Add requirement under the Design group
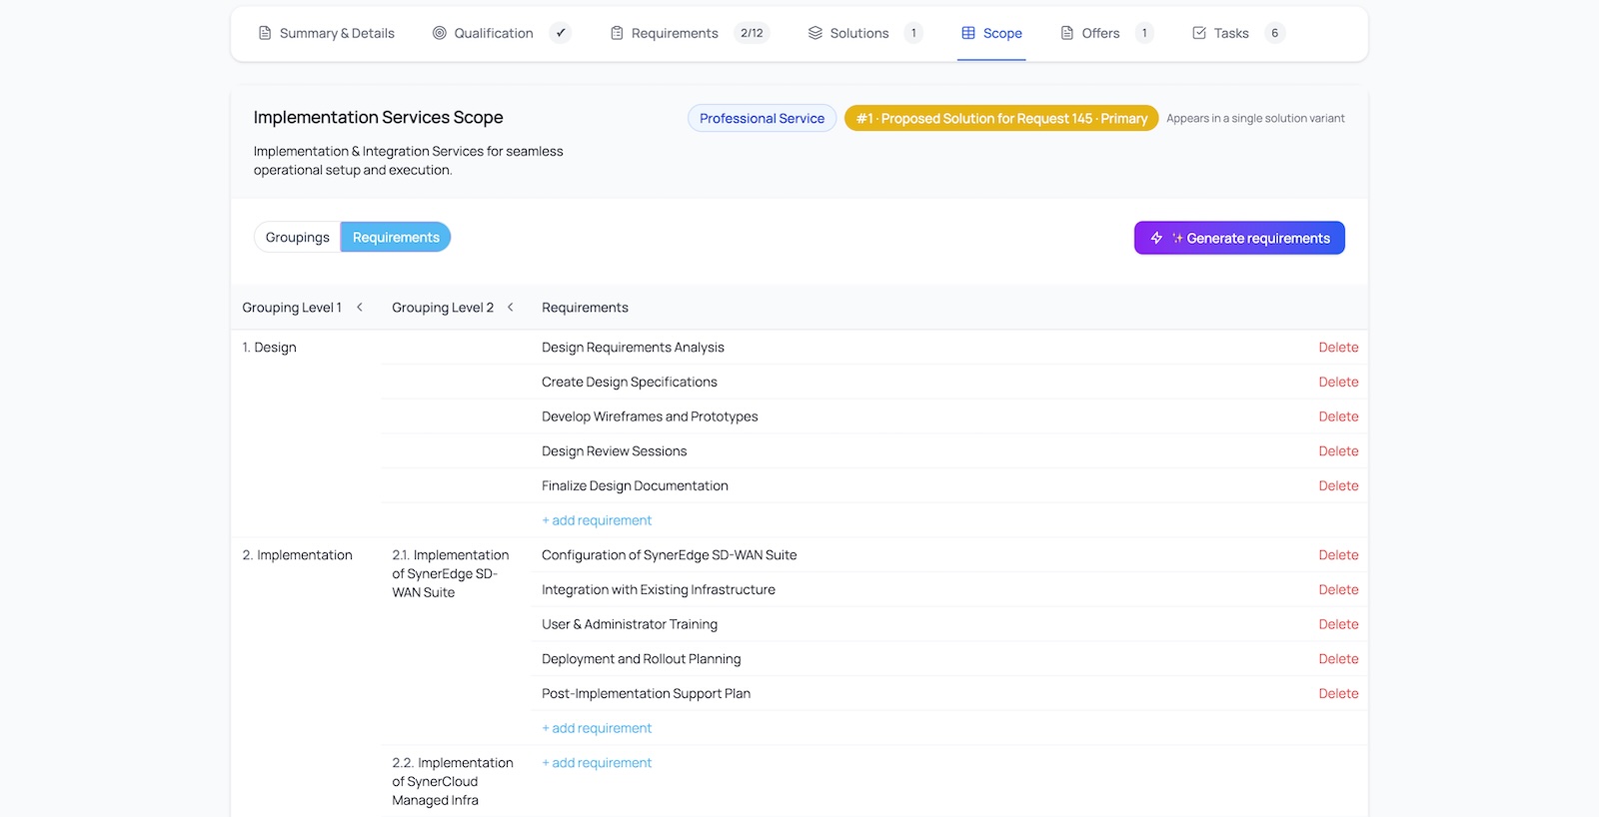 [x=597, y=520]
